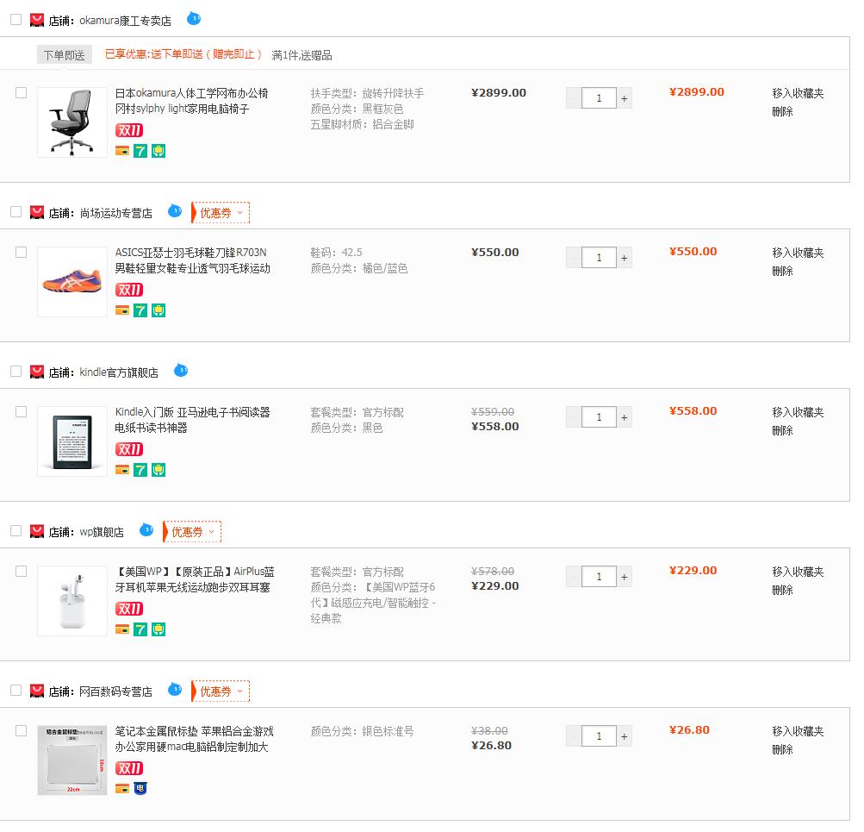Click credit card payment icon under Kindle item
The image size is (864, 832).
[x=121, y=470]
